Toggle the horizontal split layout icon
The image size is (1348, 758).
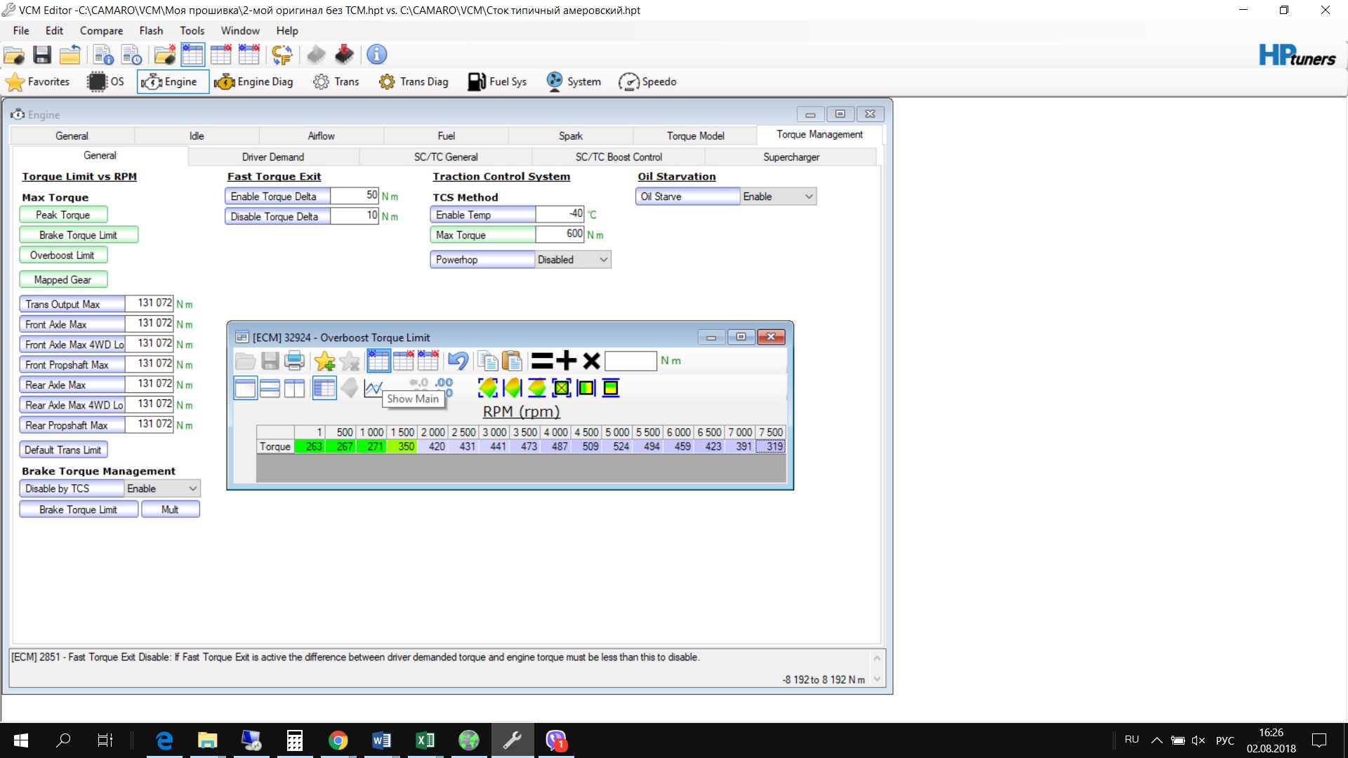pos(270,387)
